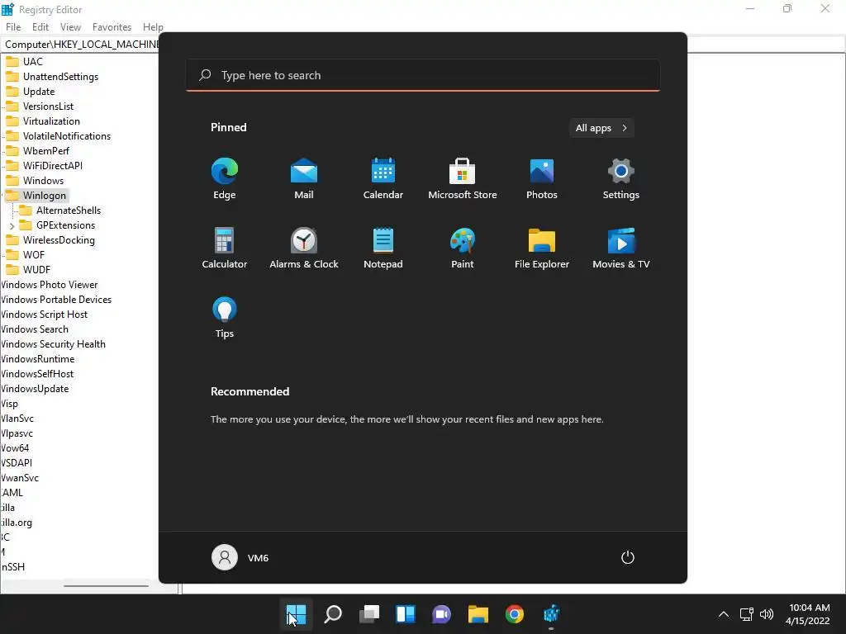The width and height of the screenshot is (846, 634).
Task: Select the WUDF registry key
Action: pos(36,270)
